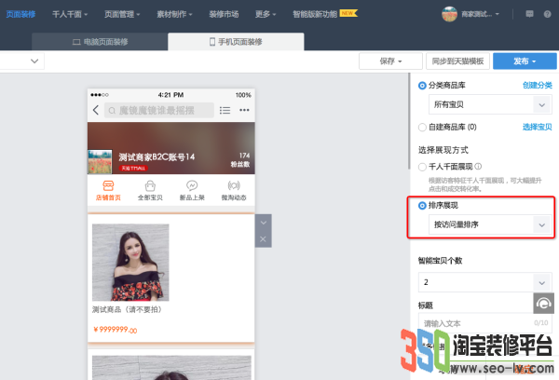
Task: Select the 全部宝贝 bag icon
Action: pyautogui.click(x=150, y=185)
